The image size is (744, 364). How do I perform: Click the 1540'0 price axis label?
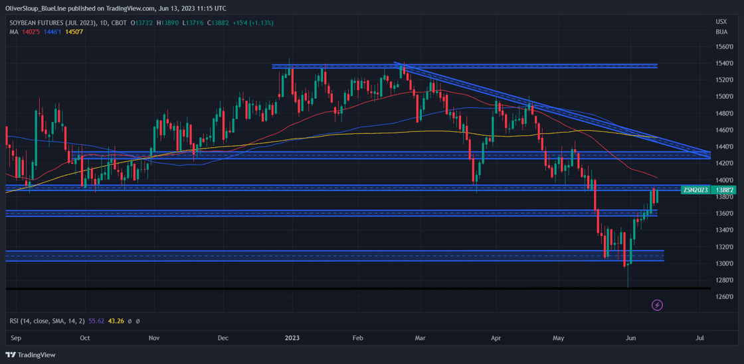[725, 64]
